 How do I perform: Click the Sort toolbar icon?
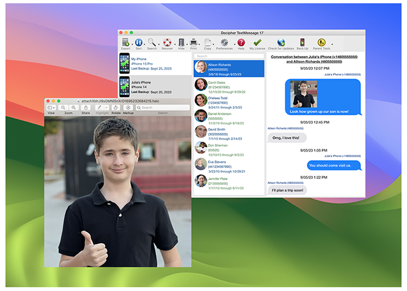click(x=138, y=42)
